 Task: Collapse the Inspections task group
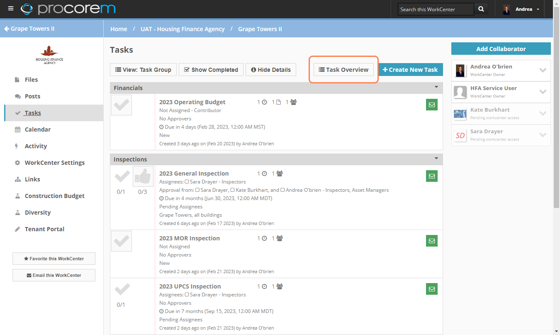point(436,159)
